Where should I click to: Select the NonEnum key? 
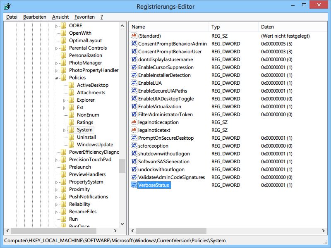tap(88, 115)
